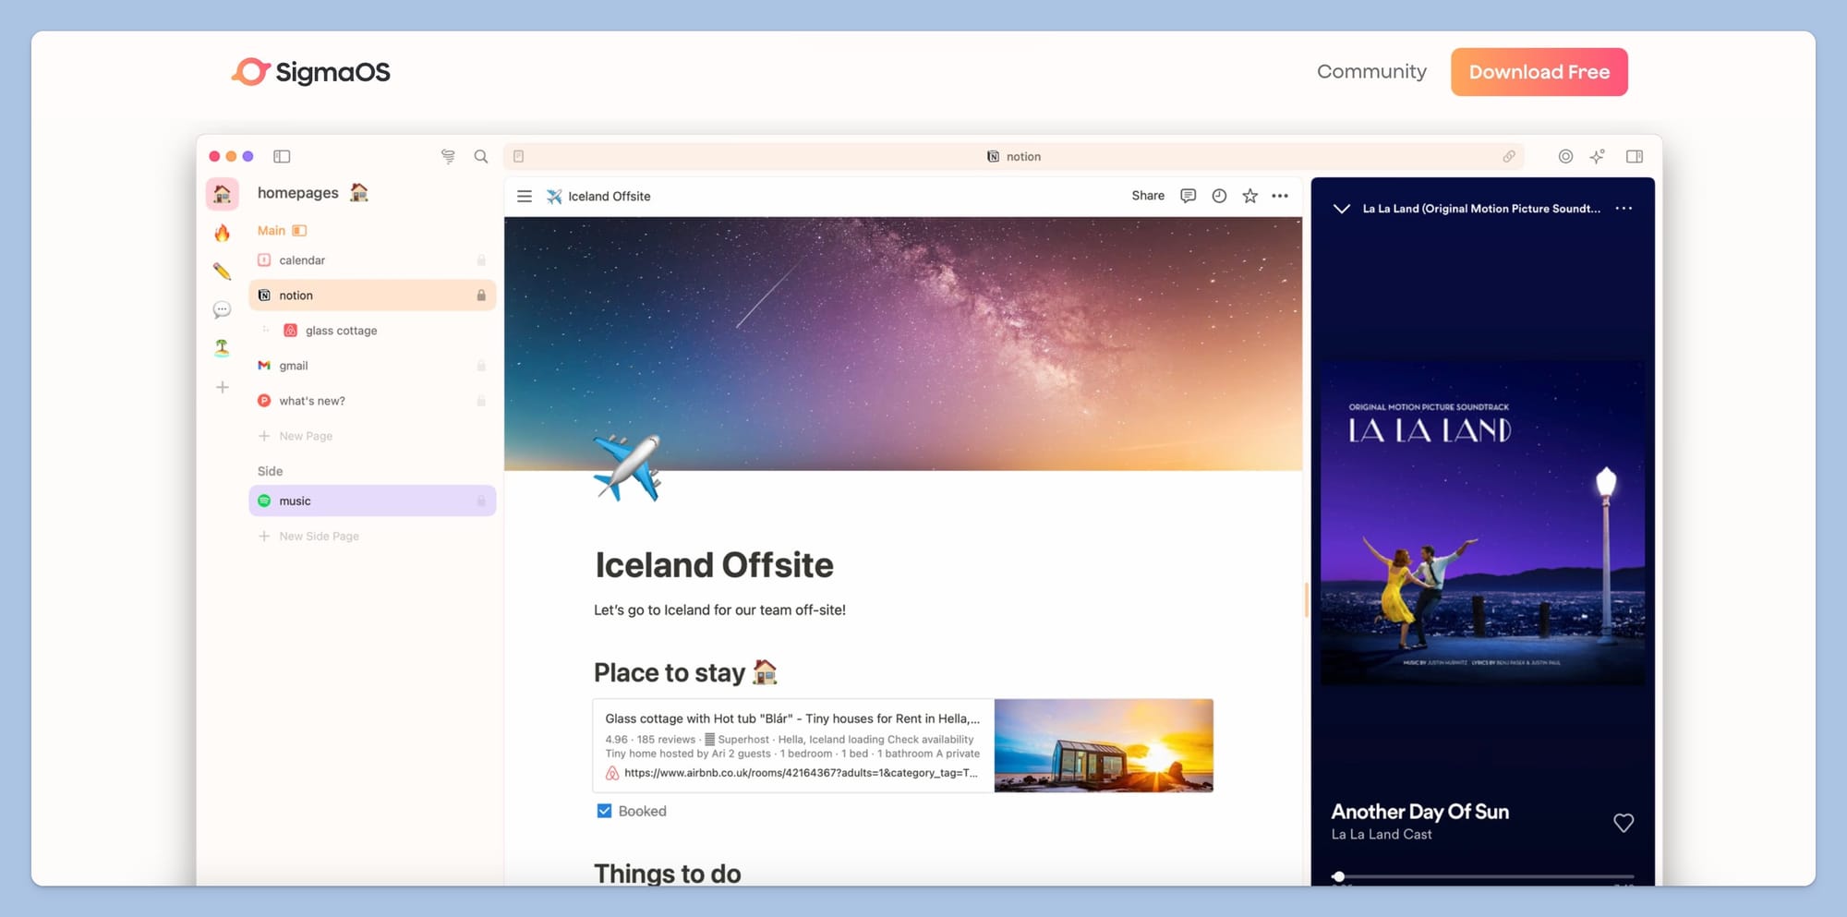Screen dimensions: 1847x917
Task: Click New Page
Action: coord(296,436)
